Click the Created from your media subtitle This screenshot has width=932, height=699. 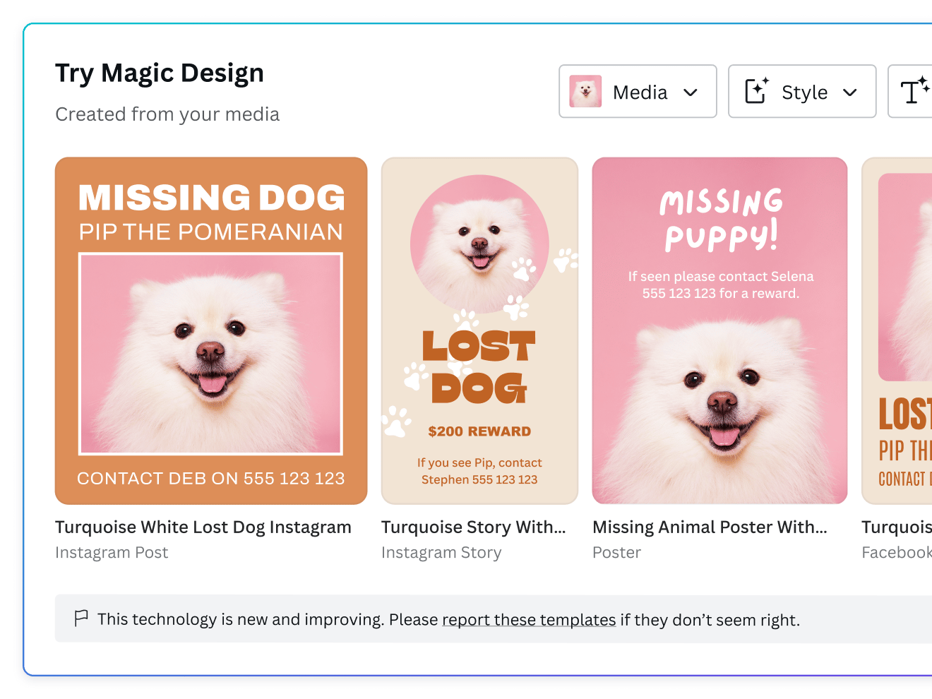[167, 114]
